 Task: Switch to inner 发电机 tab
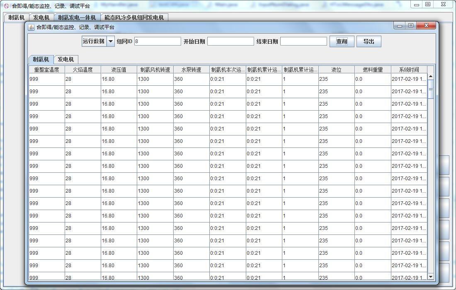[x=65, y=60]
